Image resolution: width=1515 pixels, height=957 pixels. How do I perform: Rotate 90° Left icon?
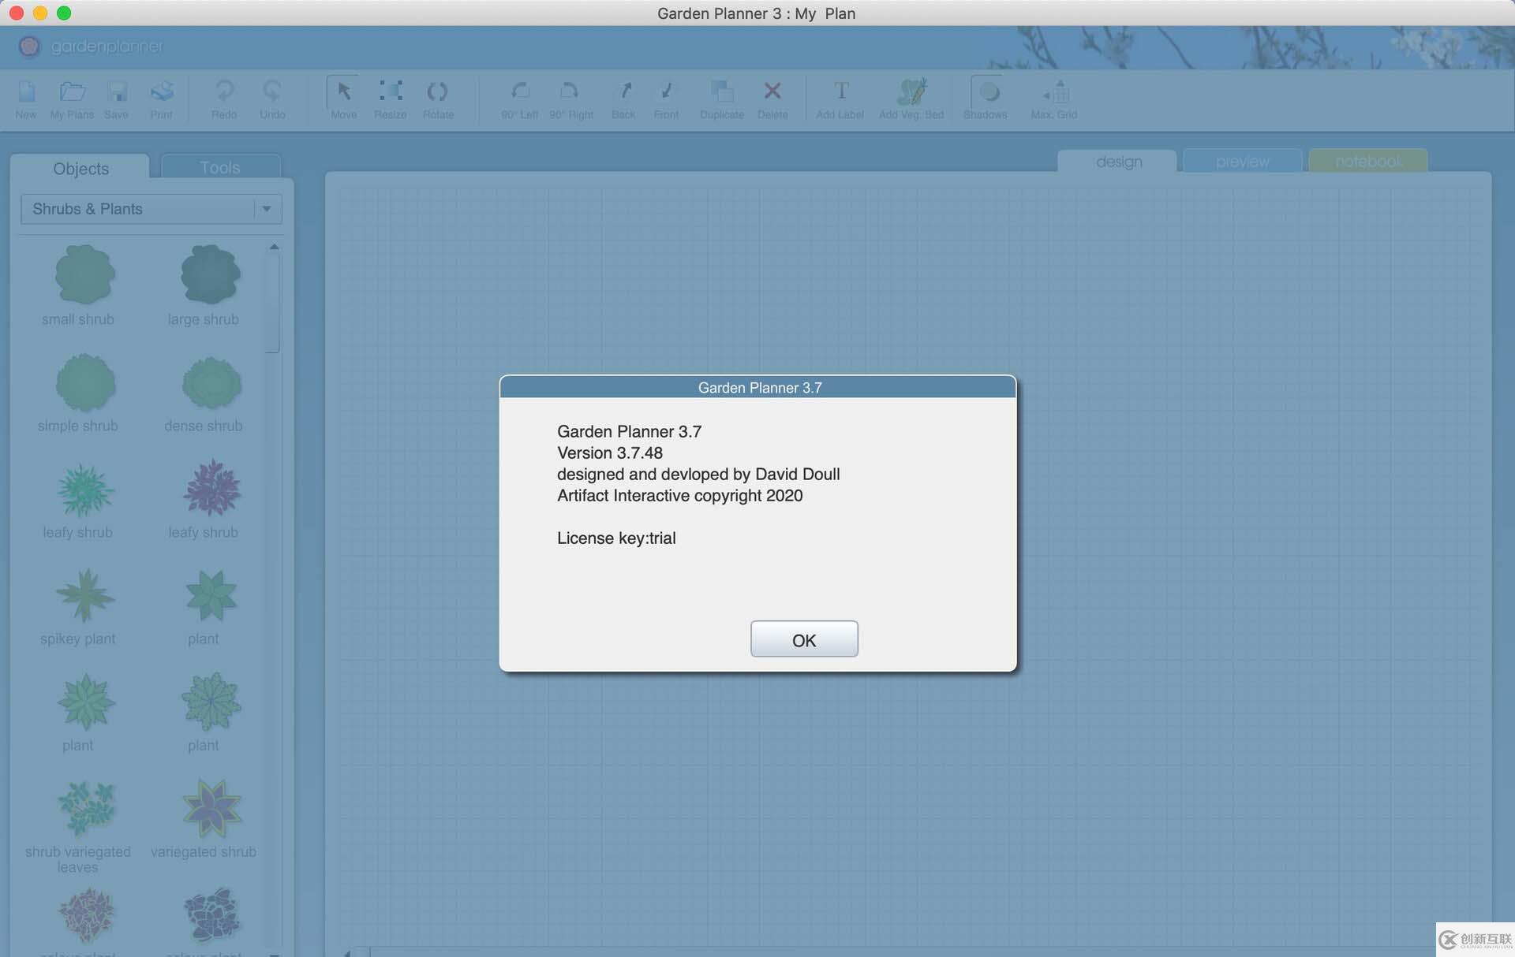coord(520,91)
